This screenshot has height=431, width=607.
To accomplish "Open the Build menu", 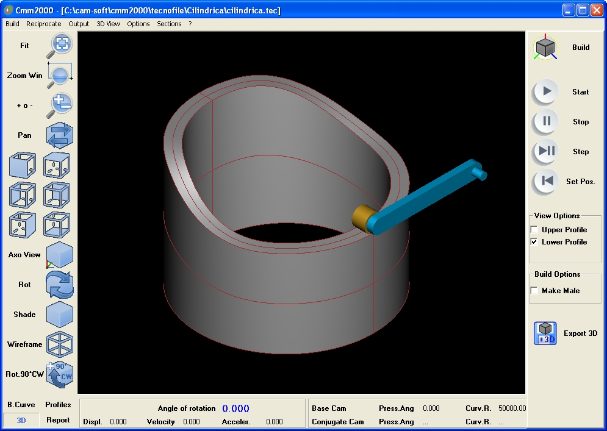I will (x=12, y=24).
